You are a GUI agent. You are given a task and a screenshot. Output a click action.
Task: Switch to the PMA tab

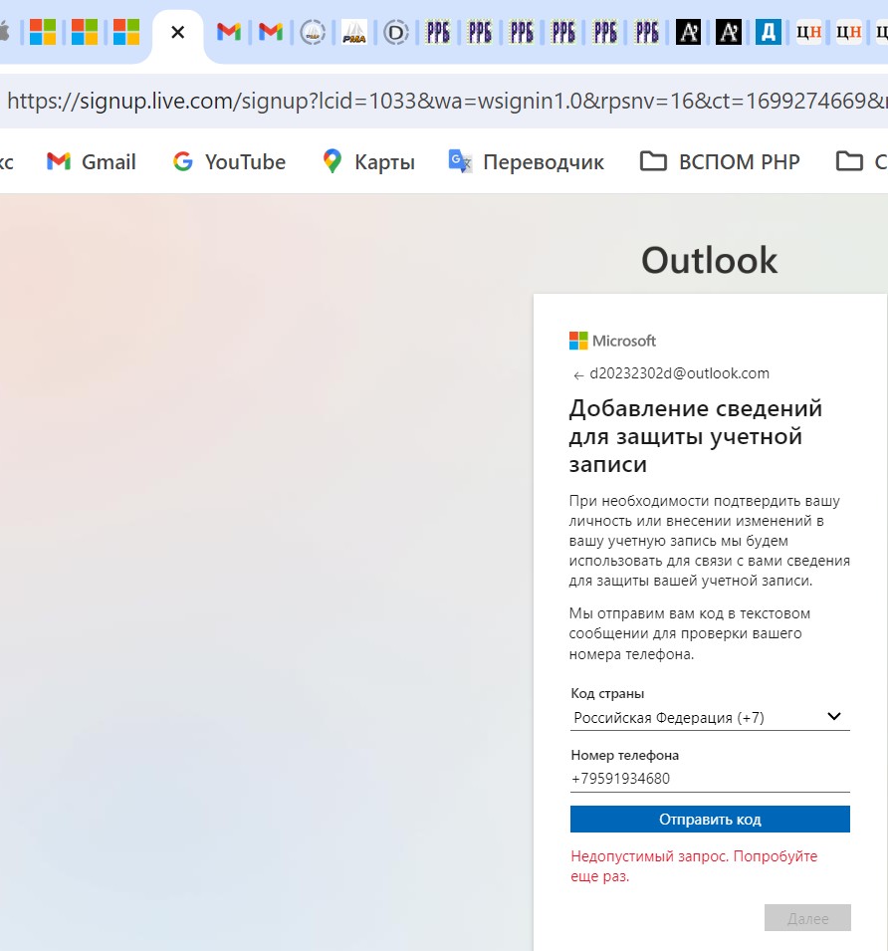pyautogui.click(x=354, y=32)
